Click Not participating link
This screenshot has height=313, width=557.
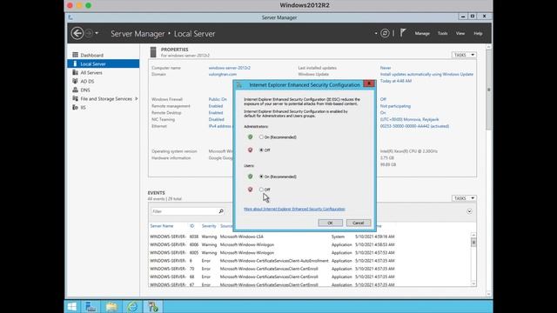[395, 106]
